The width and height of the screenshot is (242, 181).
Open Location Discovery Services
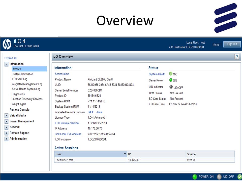pos(27,99)
